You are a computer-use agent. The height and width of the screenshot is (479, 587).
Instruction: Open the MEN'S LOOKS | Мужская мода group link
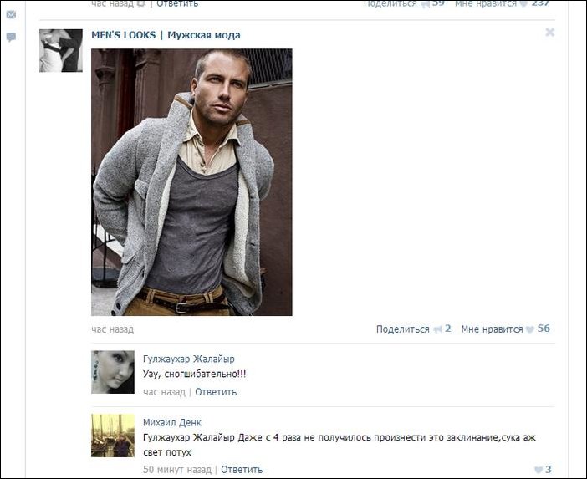(x=166, y=35)
